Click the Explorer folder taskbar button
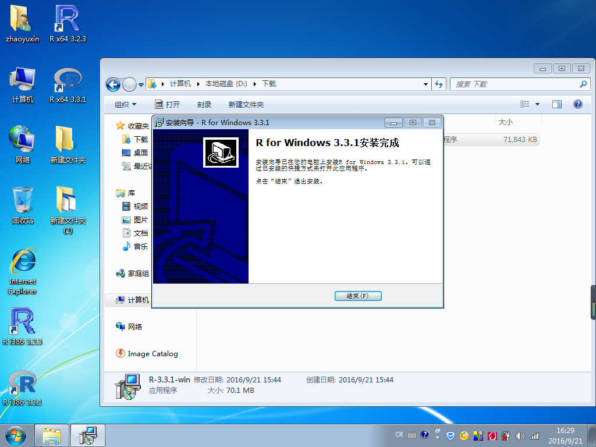 click(52, 435)
